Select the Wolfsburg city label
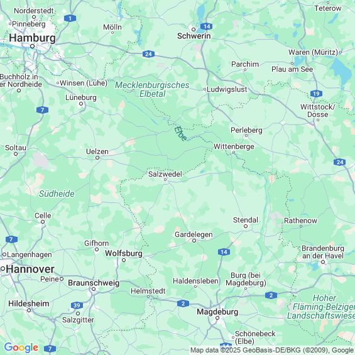The height and width of the screenshot is (355, 355). pos(124,253)
